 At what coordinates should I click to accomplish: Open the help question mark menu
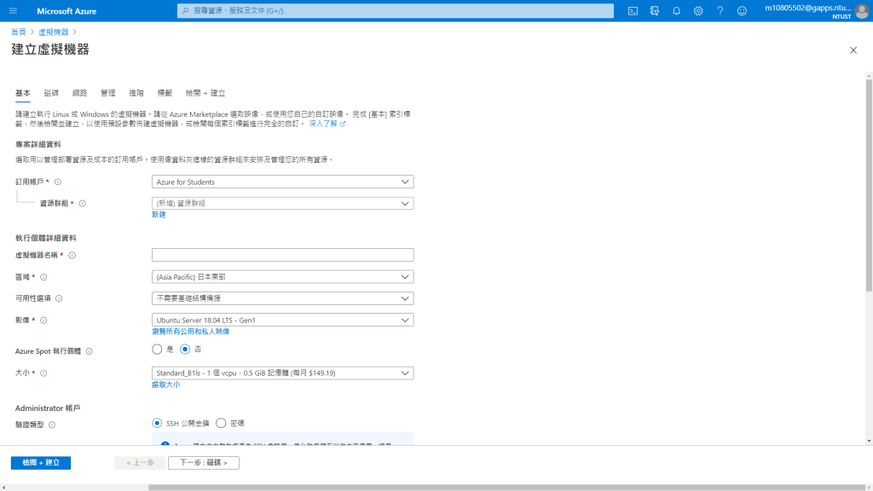(720, 10)
